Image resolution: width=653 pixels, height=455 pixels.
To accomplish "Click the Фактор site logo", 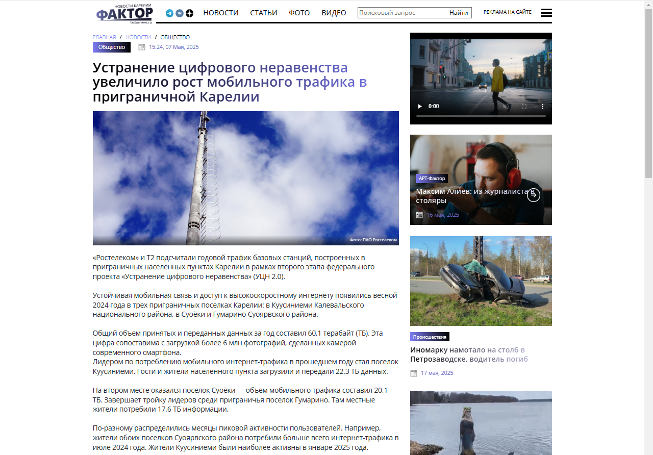I will coord(124,13).
